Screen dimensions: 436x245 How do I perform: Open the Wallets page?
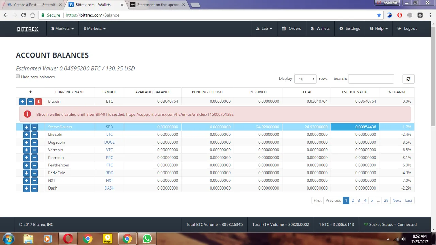[320, 28]
